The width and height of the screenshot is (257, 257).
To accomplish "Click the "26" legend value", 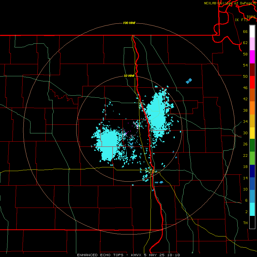I will click(245, 144).
